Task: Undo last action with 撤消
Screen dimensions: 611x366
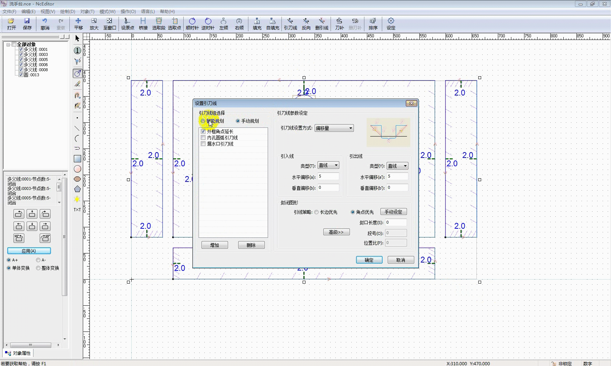Action: pyautogui.click(x=45, y=24)
